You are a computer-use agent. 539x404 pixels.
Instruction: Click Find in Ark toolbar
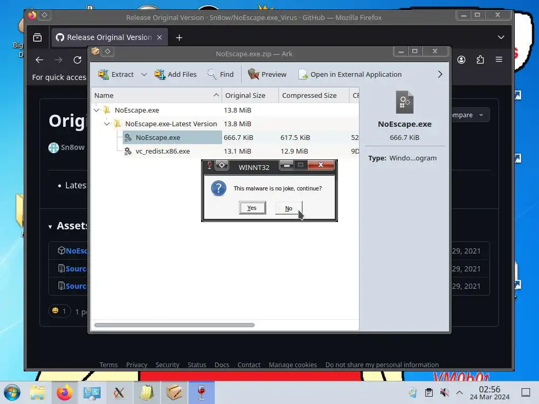tap(221, 74)
